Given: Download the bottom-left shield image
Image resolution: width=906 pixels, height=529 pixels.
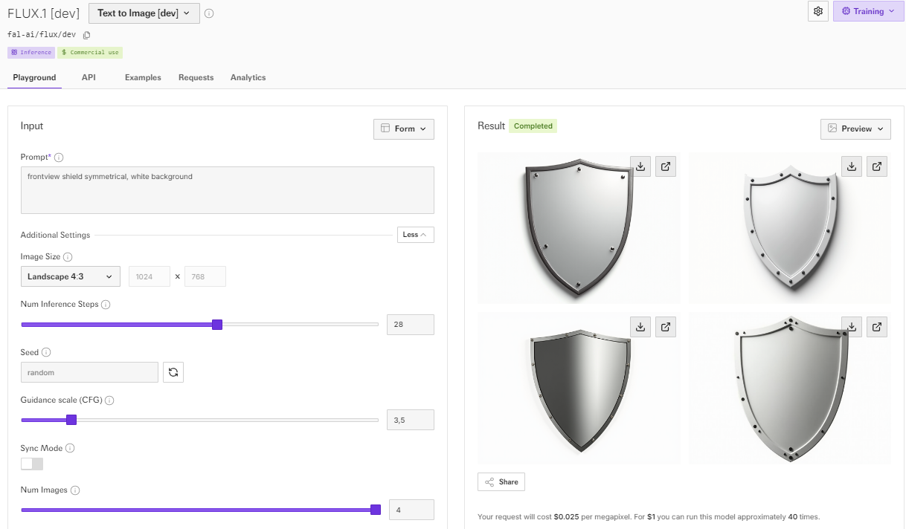Looking at the screenshot, I should coord(640,326).
